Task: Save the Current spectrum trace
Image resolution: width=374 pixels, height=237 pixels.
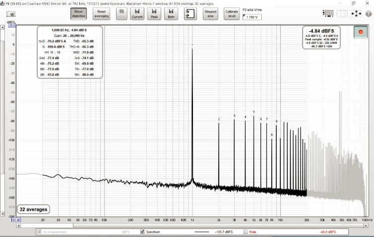Action: click(137, 14)
